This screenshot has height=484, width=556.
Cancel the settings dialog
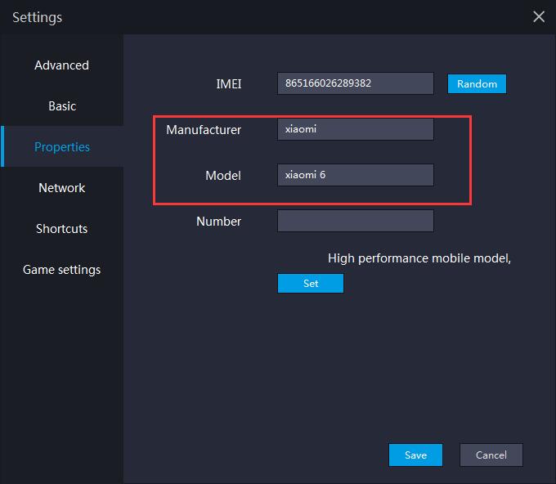coord(491,455)
